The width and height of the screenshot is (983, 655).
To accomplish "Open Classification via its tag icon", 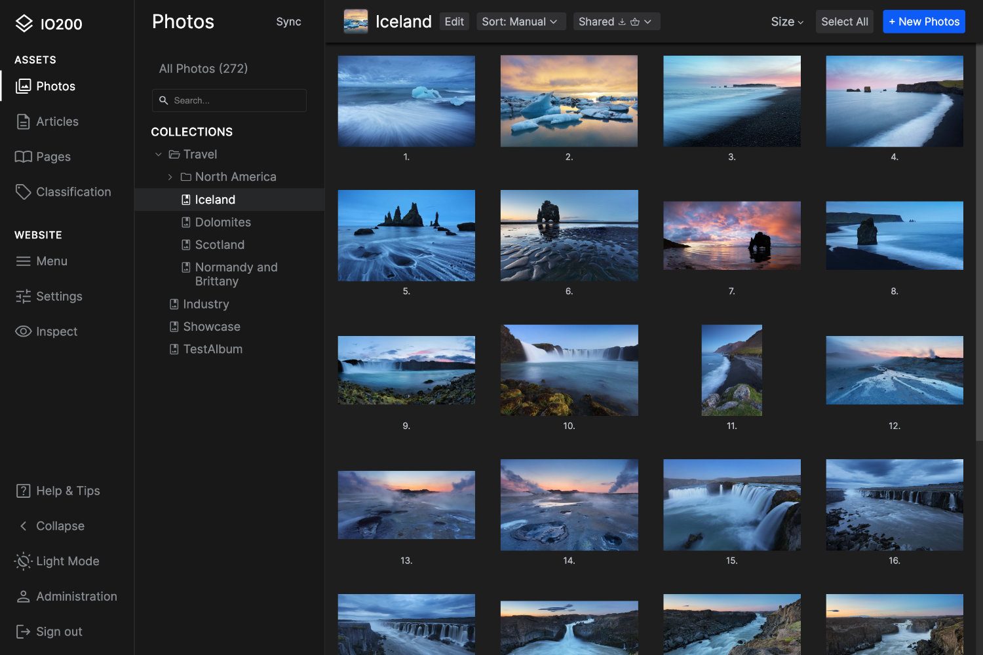I will point(24,192).
